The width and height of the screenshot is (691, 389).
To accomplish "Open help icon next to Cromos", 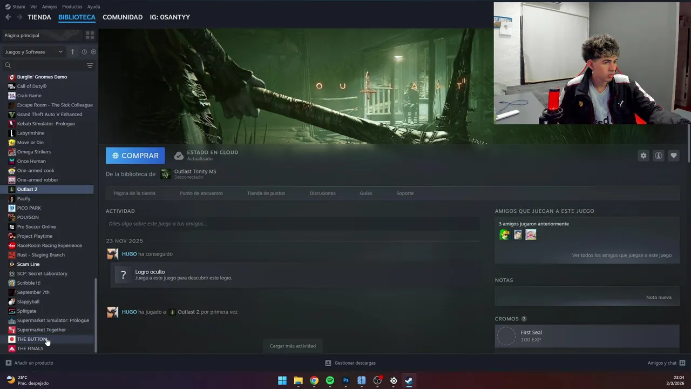I will pyautogui.click(x=524, y=319).
